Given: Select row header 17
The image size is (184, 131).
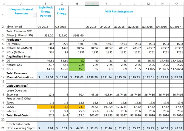Looking at the screenshot, I should (x=3, y=107).
